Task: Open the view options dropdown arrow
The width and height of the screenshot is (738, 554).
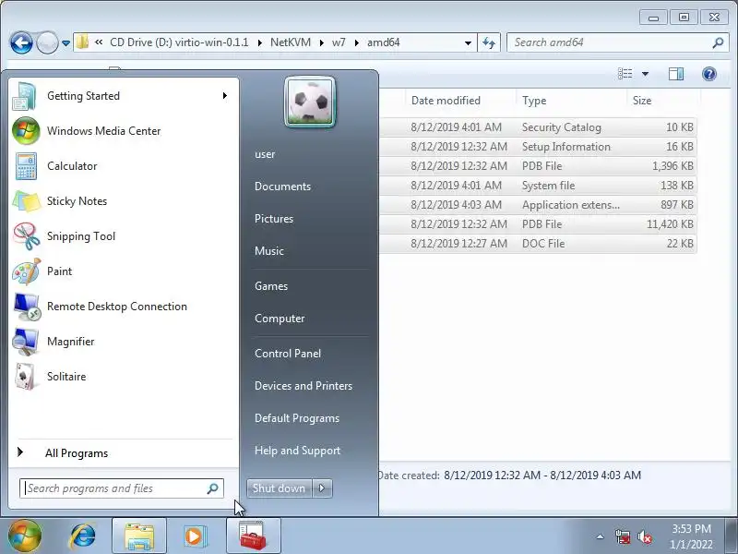Action: 645,74
